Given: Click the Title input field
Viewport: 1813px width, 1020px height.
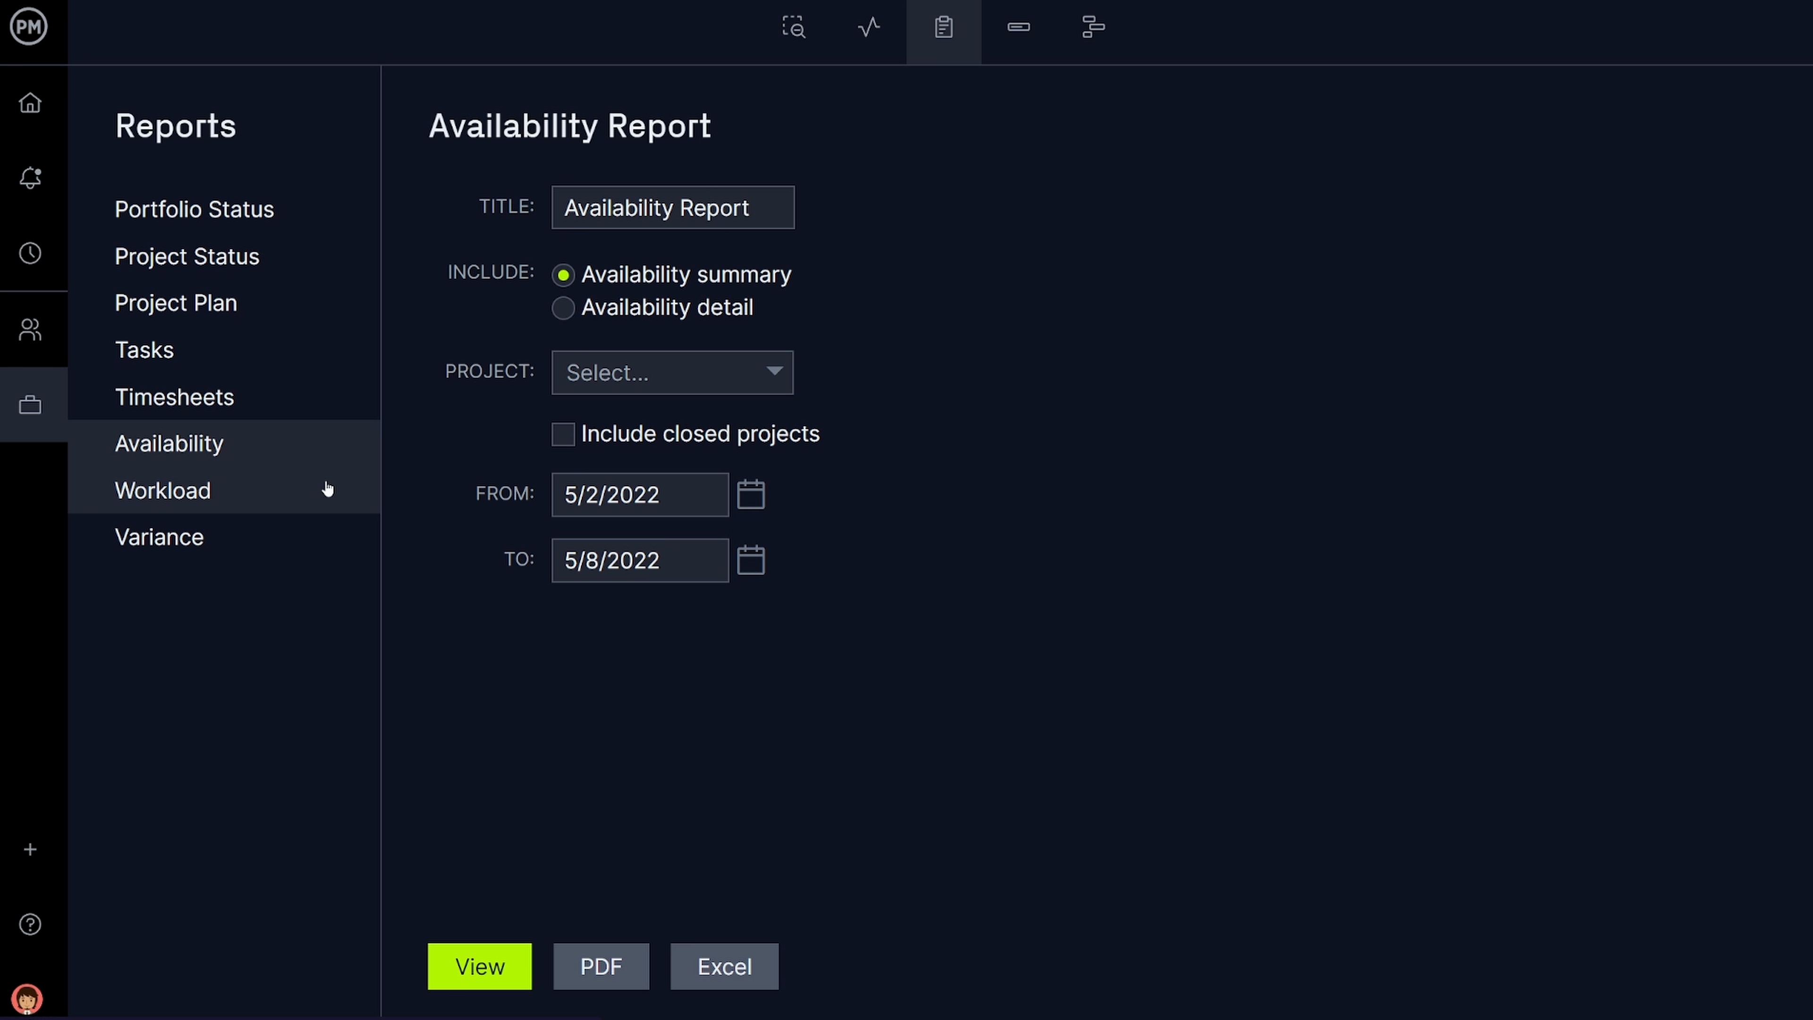Looking at the screenshot, I should click(x=672, y=208).
